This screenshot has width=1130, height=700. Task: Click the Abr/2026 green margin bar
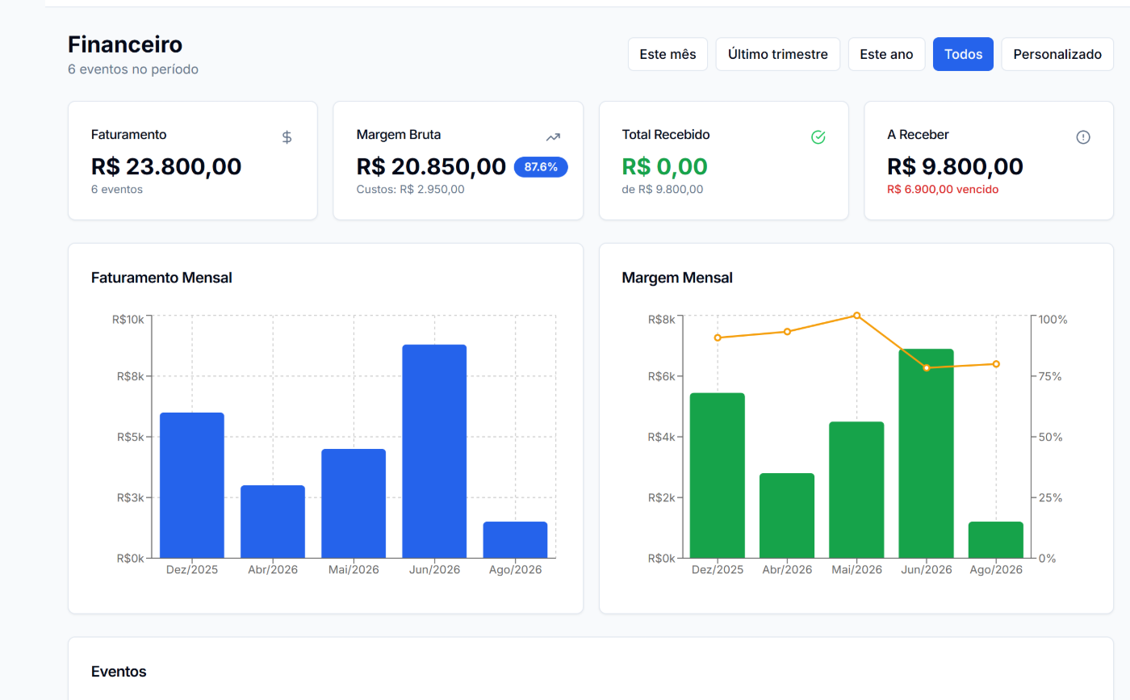pyautogui.click(x=787, y=515)
